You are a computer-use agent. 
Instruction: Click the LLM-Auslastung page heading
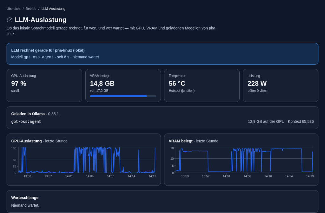click(41, 20)
